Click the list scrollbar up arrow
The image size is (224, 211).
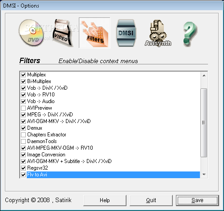click(204, 76)
